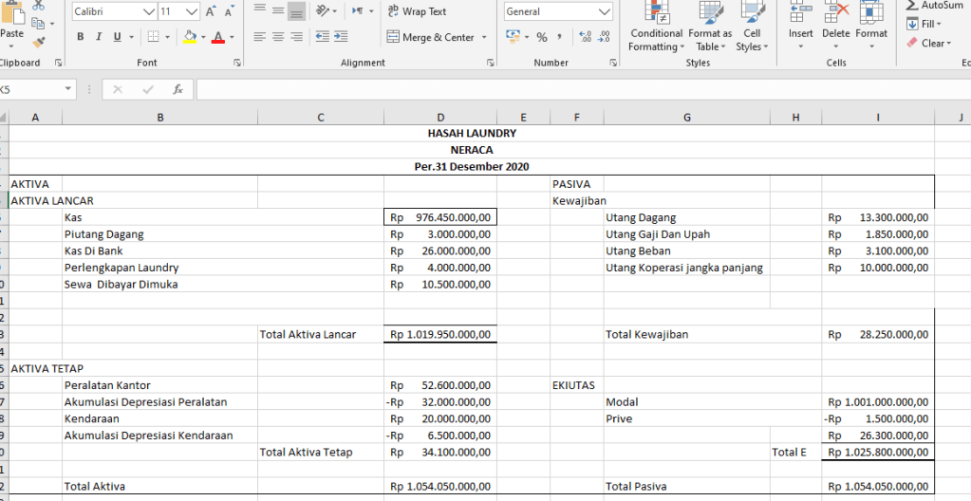Viewport: 971px width, 501px height.
Task: Apply percent style to the cell
Action: (542, 37)
